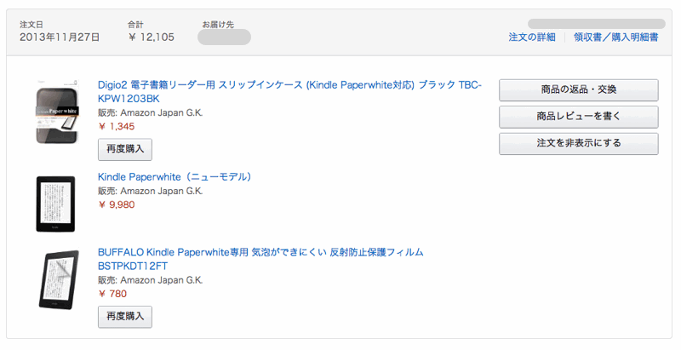The height and width of the screenshot is (350, 681).
Task: Click the 商品の返品・交換 button
Action: [x=578, y=89]
